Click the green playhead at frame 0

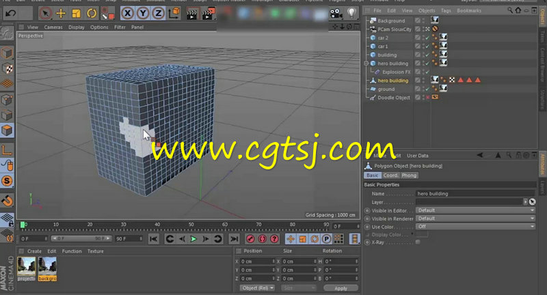click(23, 225)
